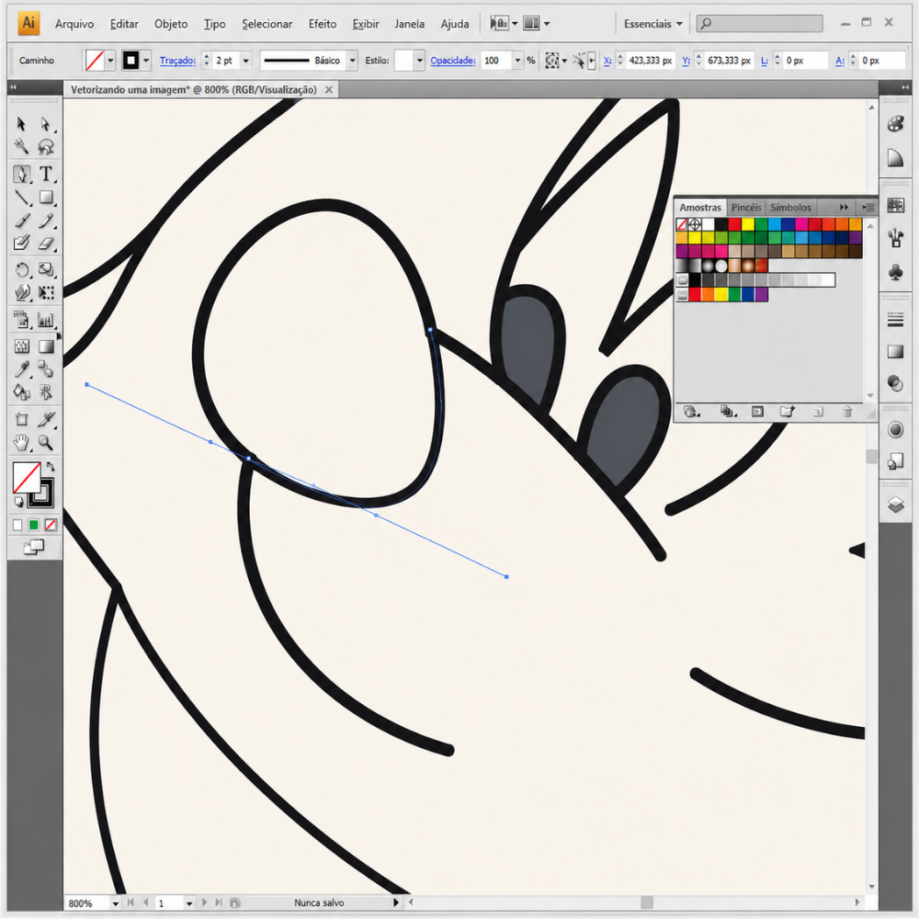
Task: Select the Hand tool
Action: click(22, 443)
